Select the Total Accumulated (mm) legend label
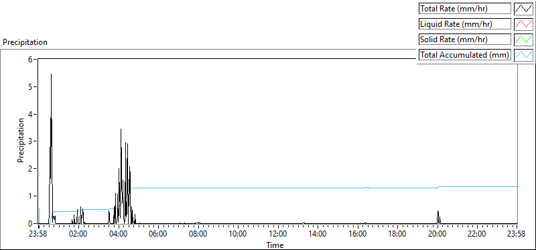The height and width of the screenshot is (250, 536). point(465,55)
